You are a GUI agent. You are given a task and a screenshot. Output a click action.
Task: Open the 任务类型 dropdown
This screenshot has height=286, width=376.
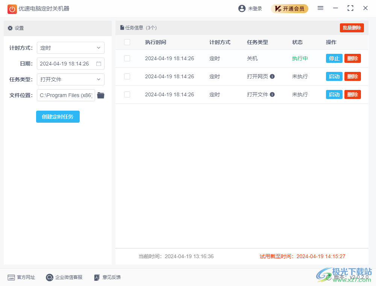pyautogui.click(x=71, y=79)
